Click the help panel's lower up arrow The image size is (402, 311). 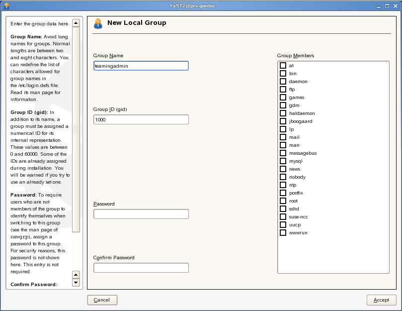click(76, 274)
